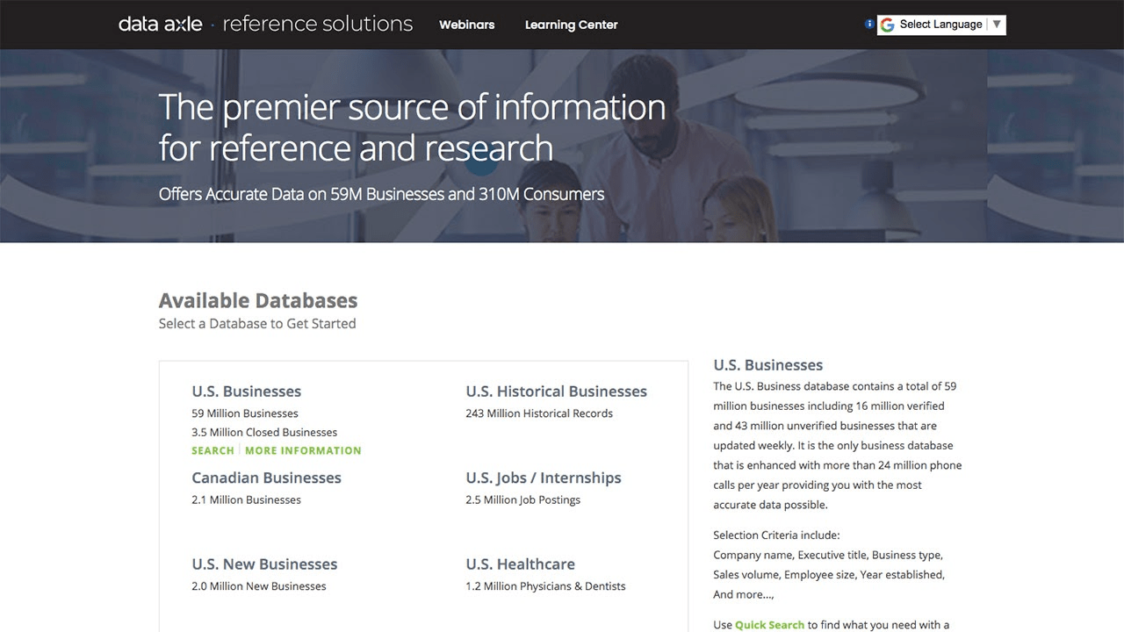
Task: Click the 243 Million Historical Records text
Action: pos(539,413)
